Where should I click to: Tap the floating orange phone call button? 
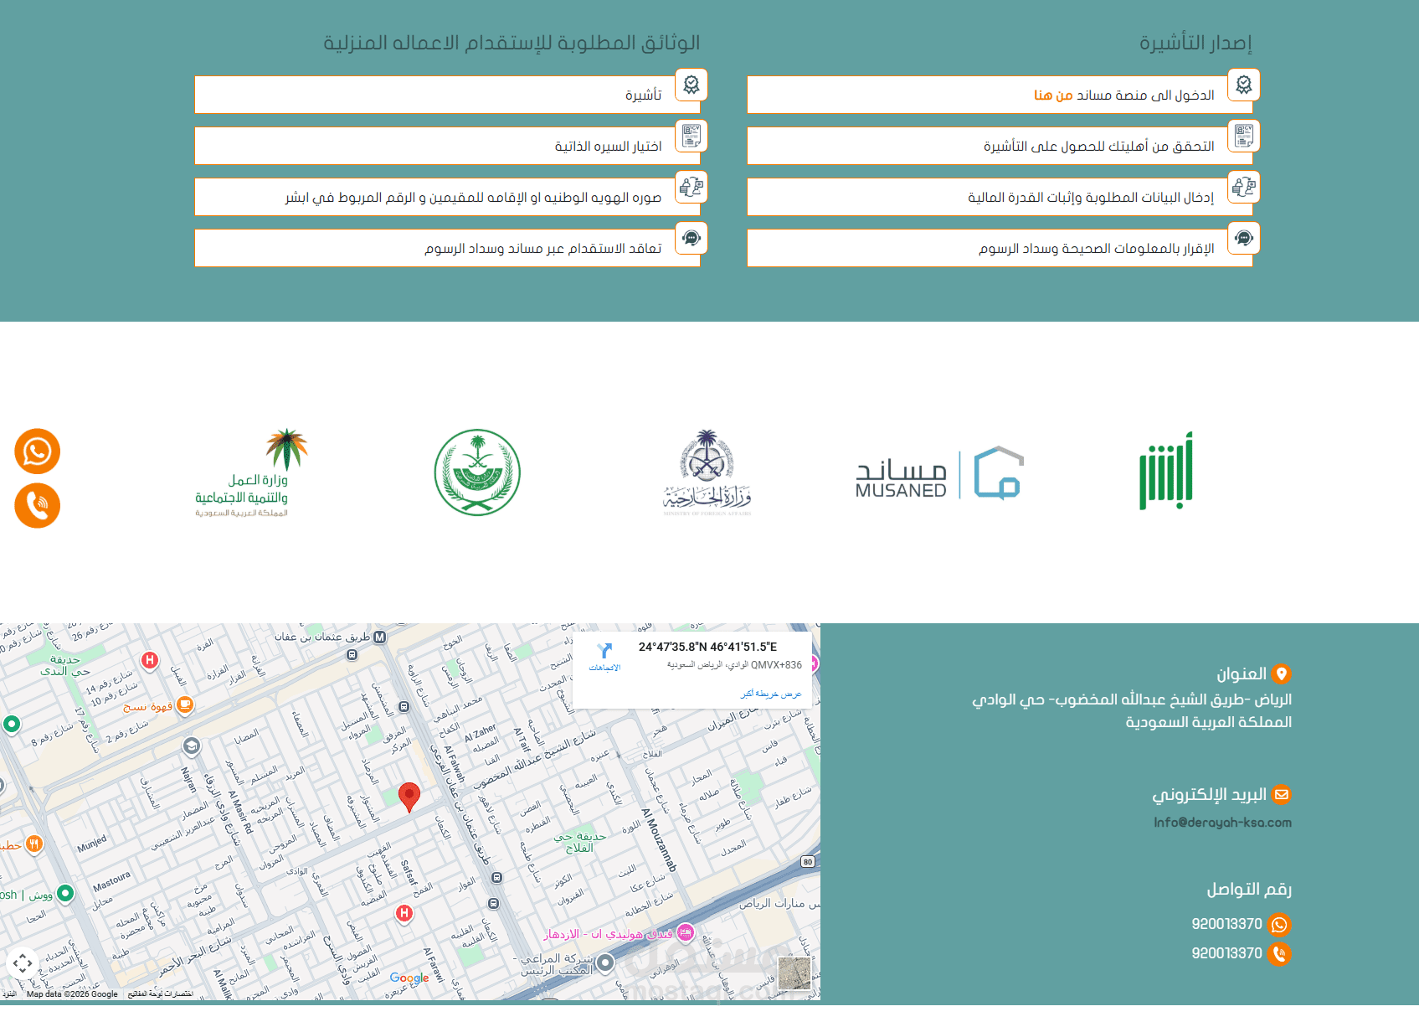38,505
